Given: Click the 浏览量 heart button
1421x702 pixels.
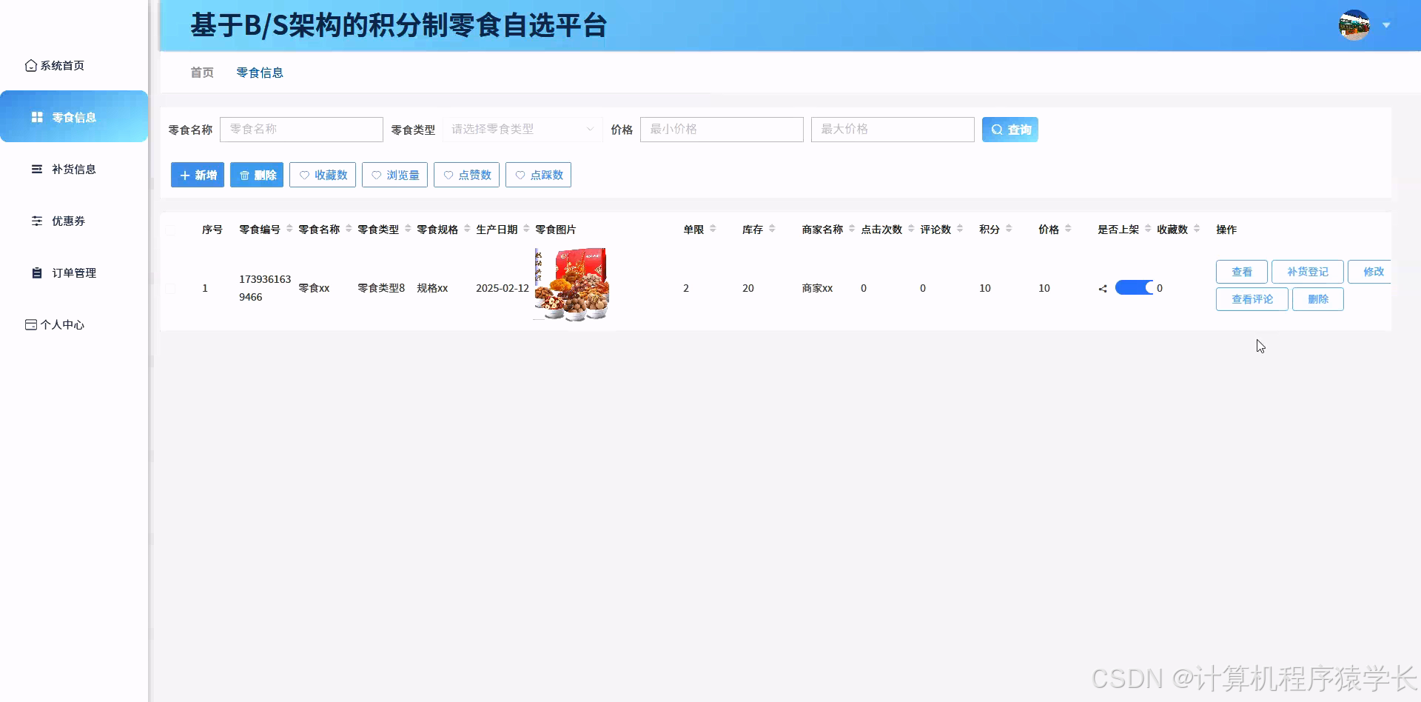Looking at the screenshot, I should [x=394, y=175].
